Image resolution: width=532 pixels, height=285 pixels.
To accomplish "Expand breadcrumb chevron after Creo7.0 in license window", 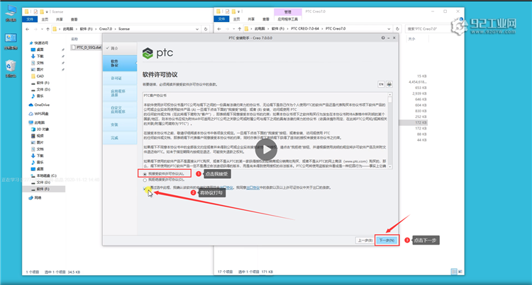I will (115, 29).
